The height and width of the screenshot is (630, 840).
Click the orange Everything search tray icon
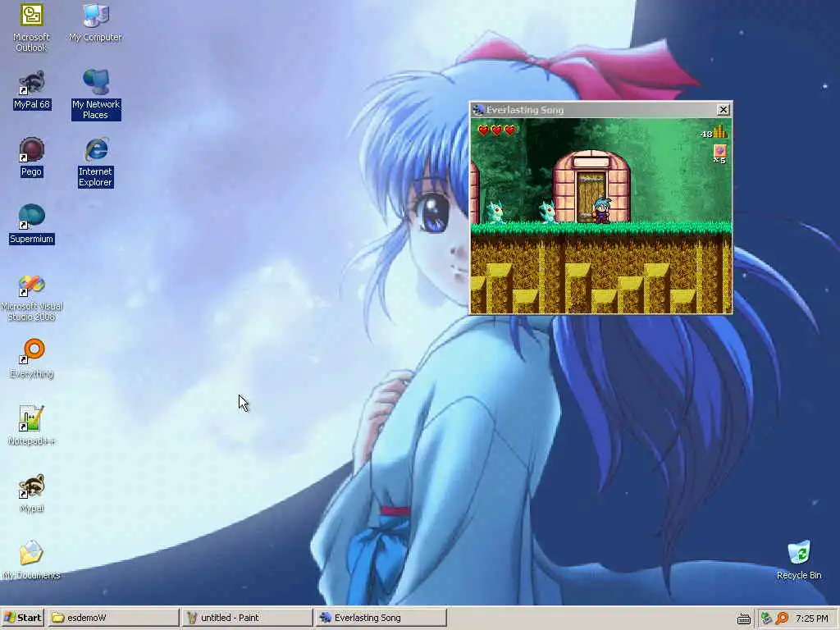click(x=782, y=619)
